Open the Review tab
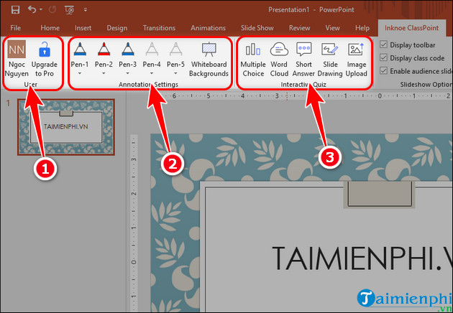453x313 pixels. [299, 28]
